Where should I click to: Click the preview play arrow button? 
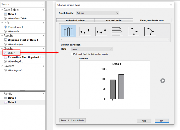pos(163,81)
